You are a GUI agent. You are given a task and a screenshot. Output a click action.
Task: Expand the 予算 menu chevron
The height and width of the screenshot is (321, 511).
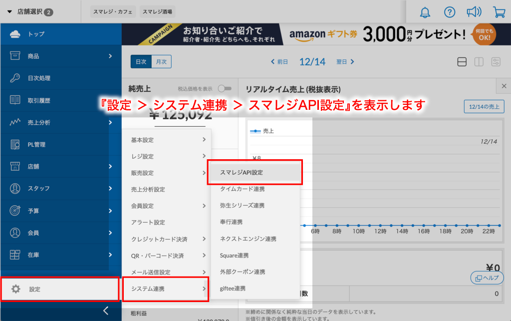(x=110, y=211)
